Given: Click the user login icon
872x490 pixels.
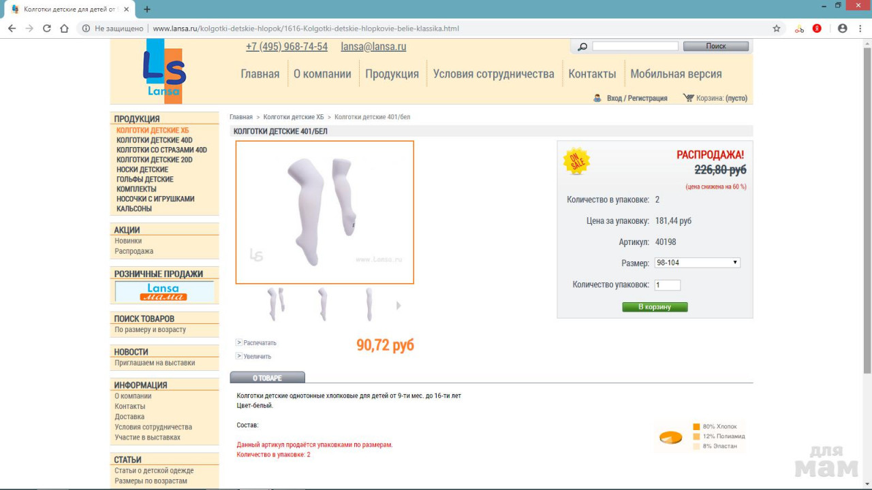Looking at the screenshot, I should [597, 98].
